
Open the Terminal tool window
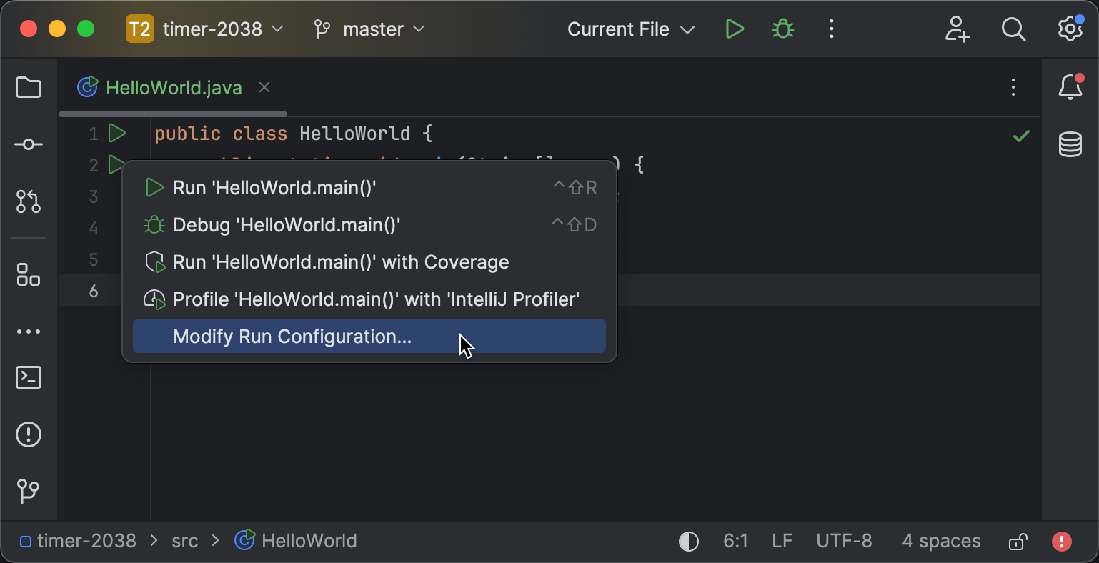point(28,378)
